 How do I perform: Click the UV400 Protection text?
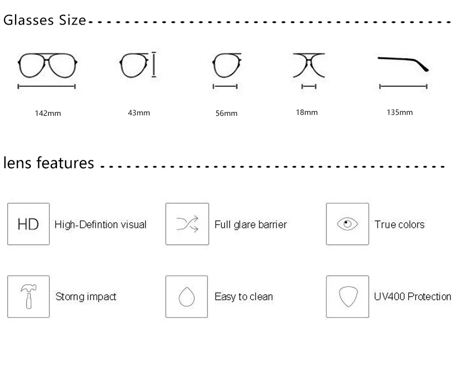[x=412, y=296]
